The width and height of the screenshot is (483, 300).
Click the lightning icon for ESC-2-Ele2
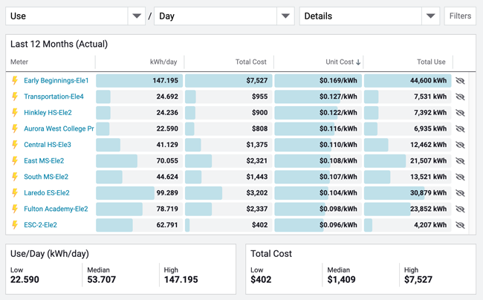point(14,225)
